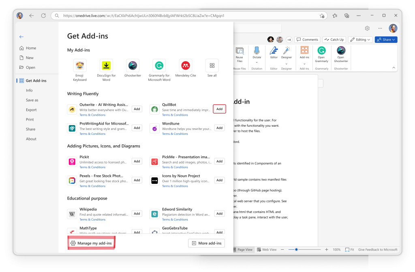Expand the Dictate dropdown
Image resolution: width=415 pixels, height=272 pixels.
point(257,63)
